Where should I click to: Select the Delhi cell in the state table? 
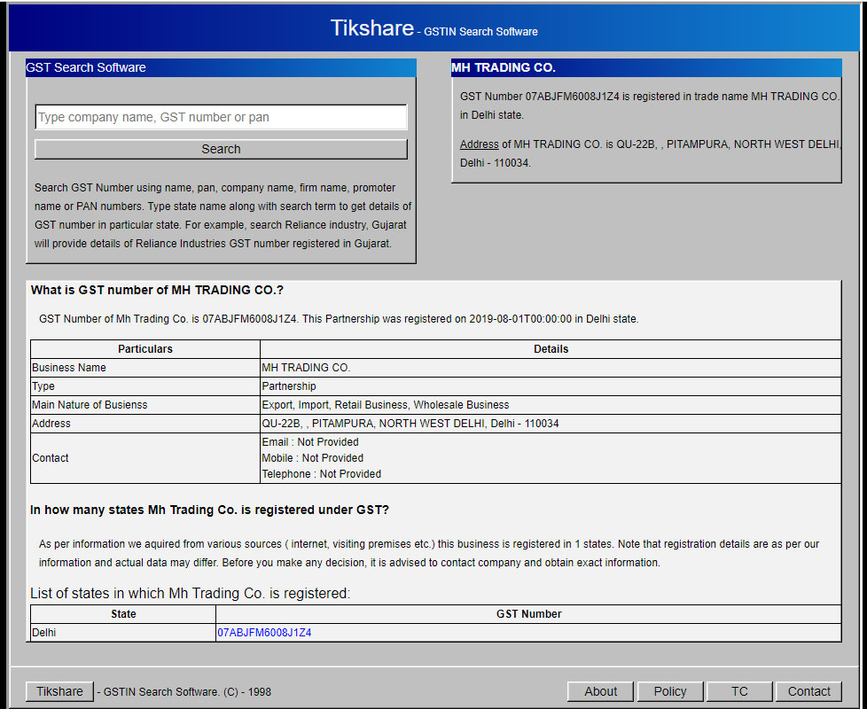[x=44, y=633]
